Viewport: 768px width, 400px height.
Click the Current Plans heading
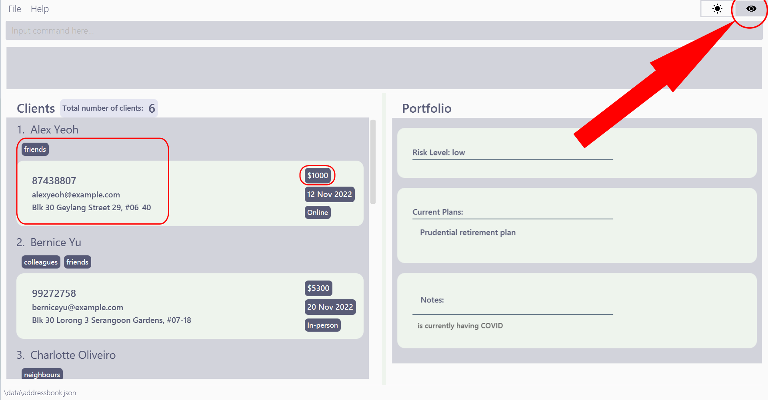pos(438,212)
